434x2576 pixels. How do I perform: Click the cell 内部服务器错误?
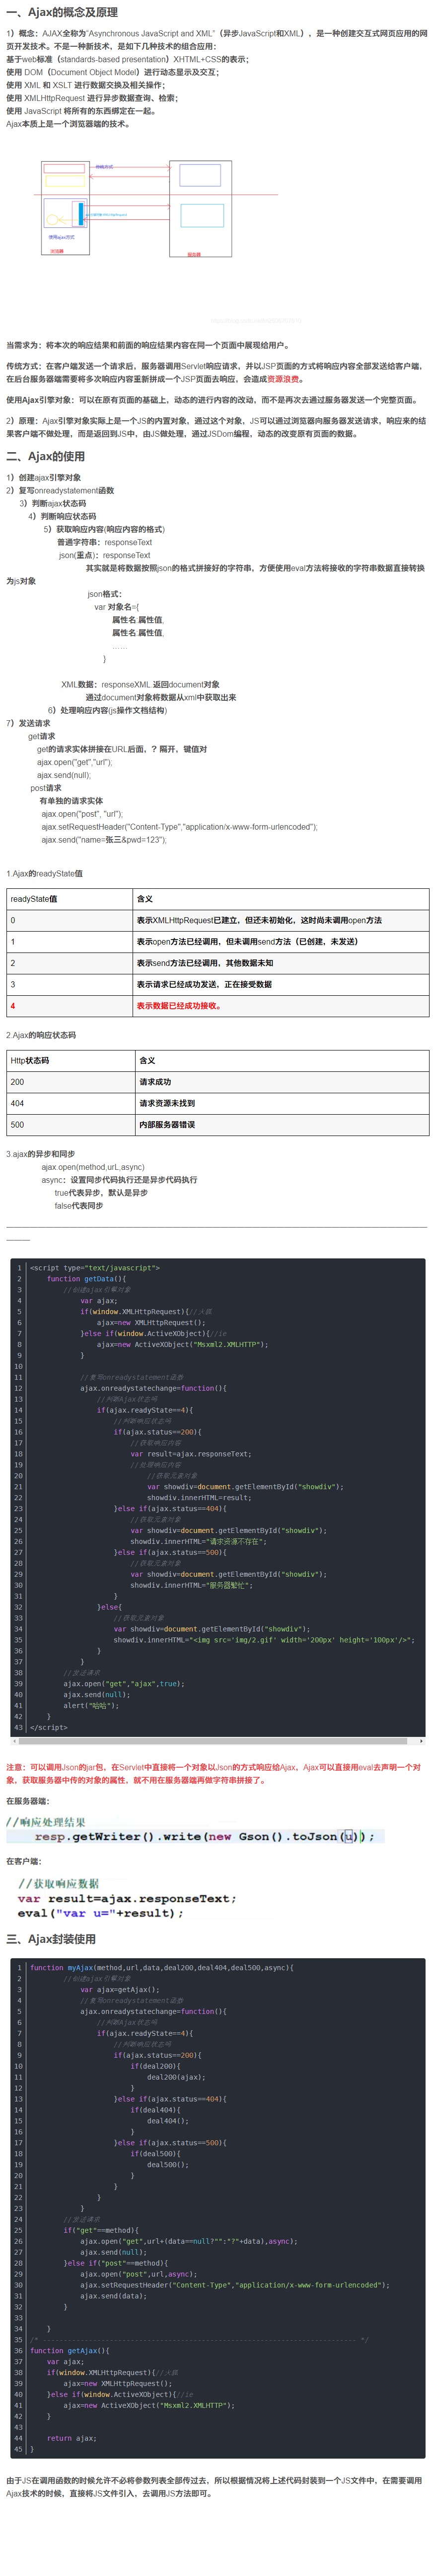point(283,1125)
